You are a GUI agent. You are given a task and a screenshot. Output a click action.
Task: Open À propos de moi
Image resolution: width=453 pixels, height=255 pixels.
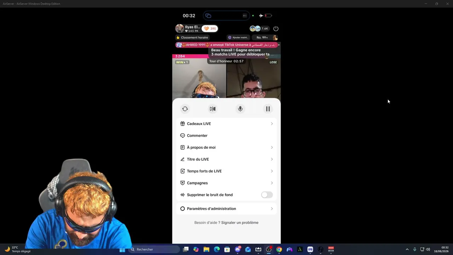click(226, 147)
